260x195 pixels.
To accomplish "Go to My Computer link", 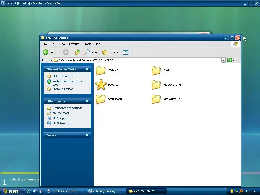I will (61, 118).
